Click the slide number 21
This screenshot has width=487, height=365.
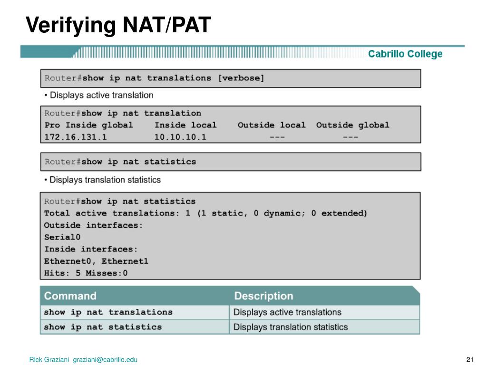click(469, 359)
